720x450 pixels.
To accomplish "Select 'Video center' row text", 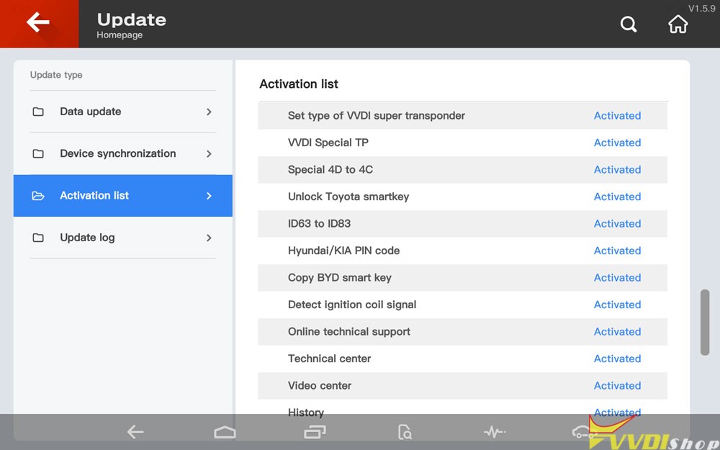I will (320, 386).
